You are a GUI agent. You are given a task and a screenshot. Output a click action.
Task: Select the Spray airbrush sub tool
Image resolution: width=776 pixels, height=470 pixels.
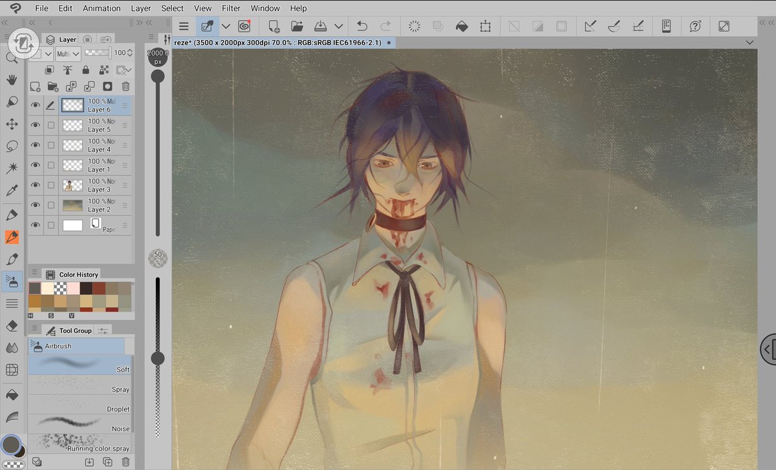pyautogui.click(x=79, y=385)
